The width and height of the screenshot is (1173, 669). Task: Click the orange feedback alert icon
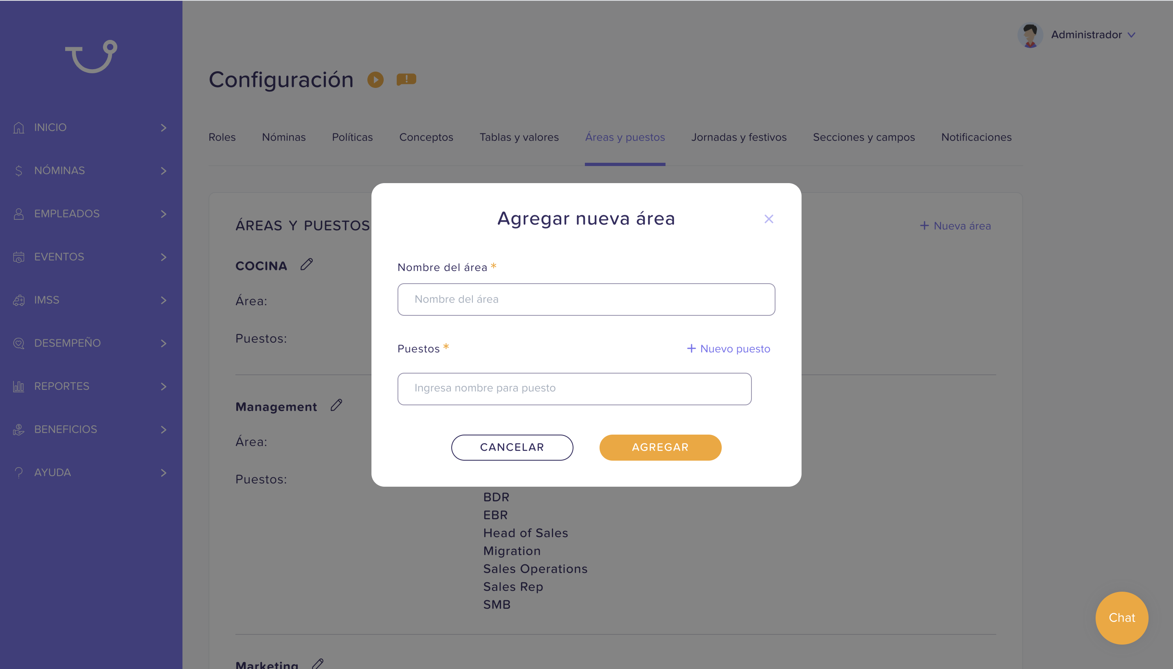pyautogui.click(x=406, y=79)
